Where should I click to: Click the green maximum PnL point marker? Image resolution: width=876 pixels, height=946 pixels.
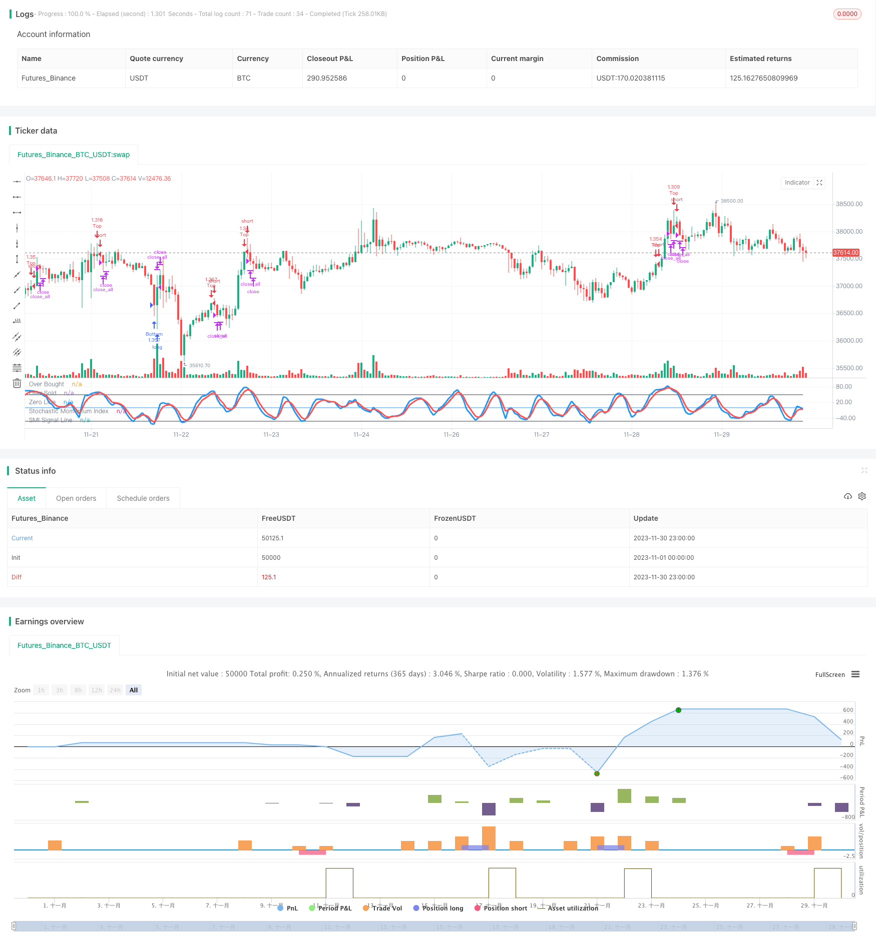678,710
